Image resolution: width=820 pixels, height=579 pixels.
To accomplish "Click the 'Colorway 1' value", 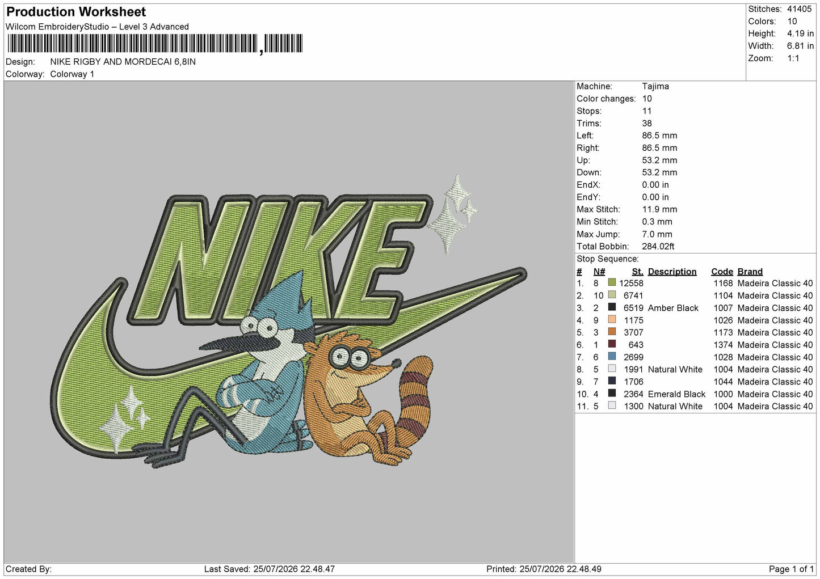I will click(72, 74).
